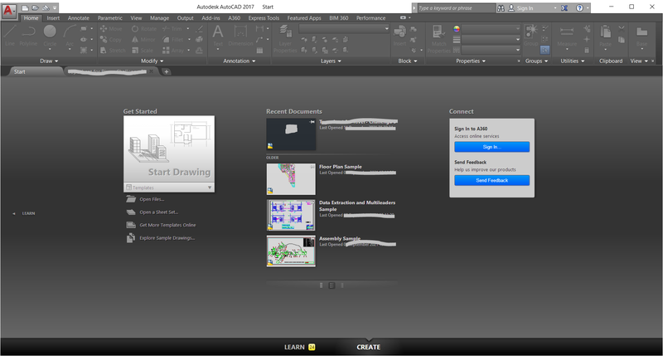
Task: Click the Array tool
Action: coord(173,51)
